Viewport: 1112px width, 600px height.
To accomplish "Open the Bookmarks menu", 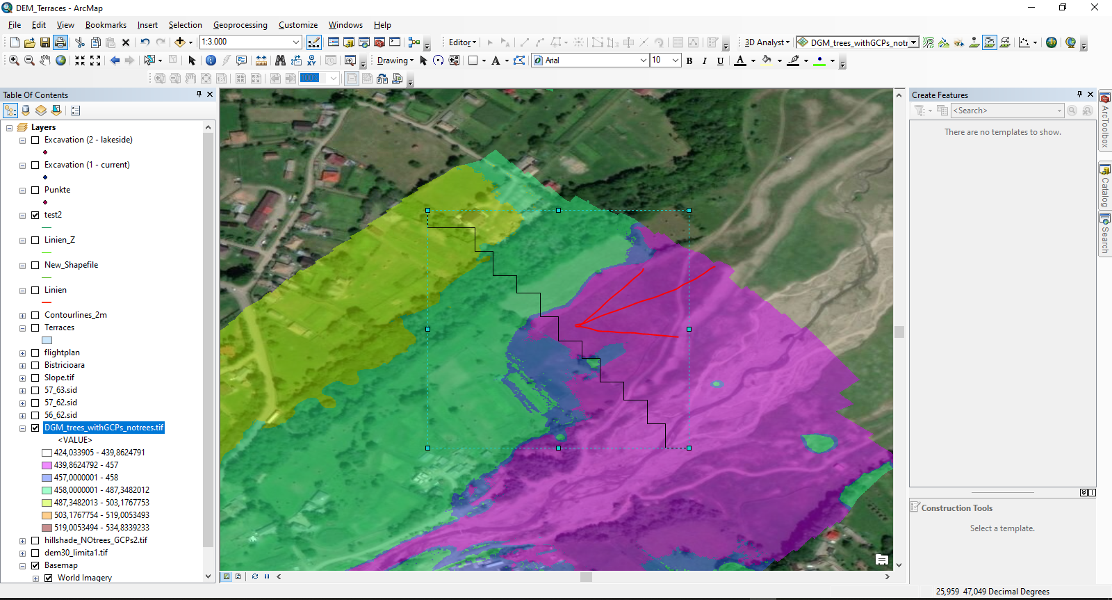I will coord(106,25).
